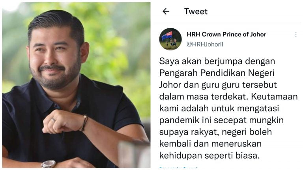Open the Johor flag profile avatar
The width and height of the screenshot is (303, 170).
coord(170,39)
